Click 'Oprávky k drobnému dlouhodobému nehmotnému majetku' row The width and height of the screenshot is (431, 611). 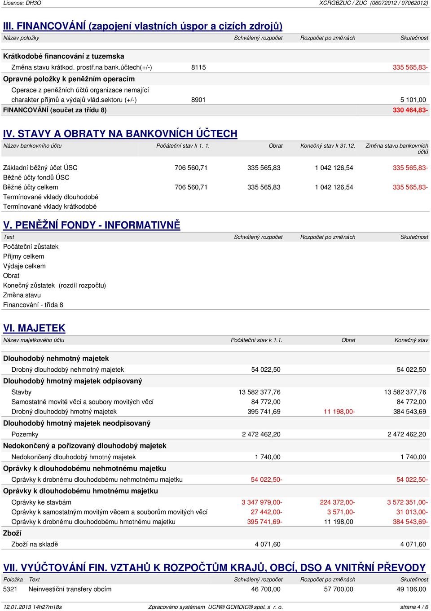click(97, 479)
